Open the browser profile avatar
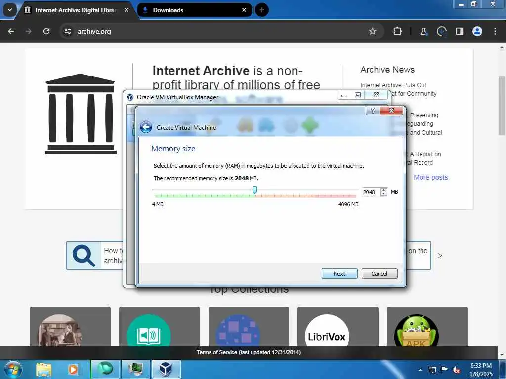 [477, 31]
